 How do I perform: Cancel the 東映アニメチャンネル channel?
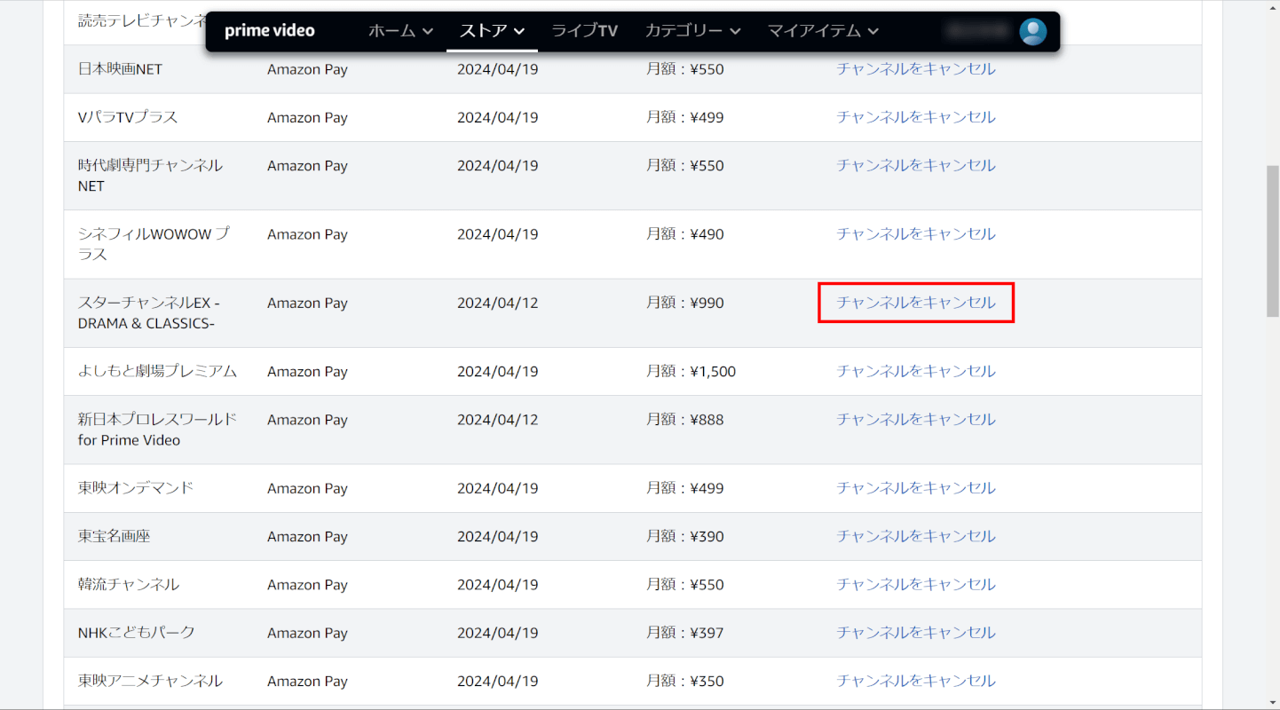(916, 681)
